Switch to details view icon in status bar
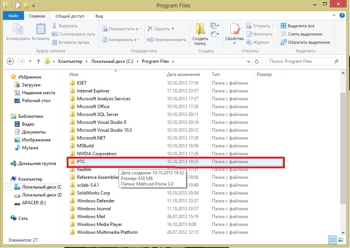 tap(332, 240)
